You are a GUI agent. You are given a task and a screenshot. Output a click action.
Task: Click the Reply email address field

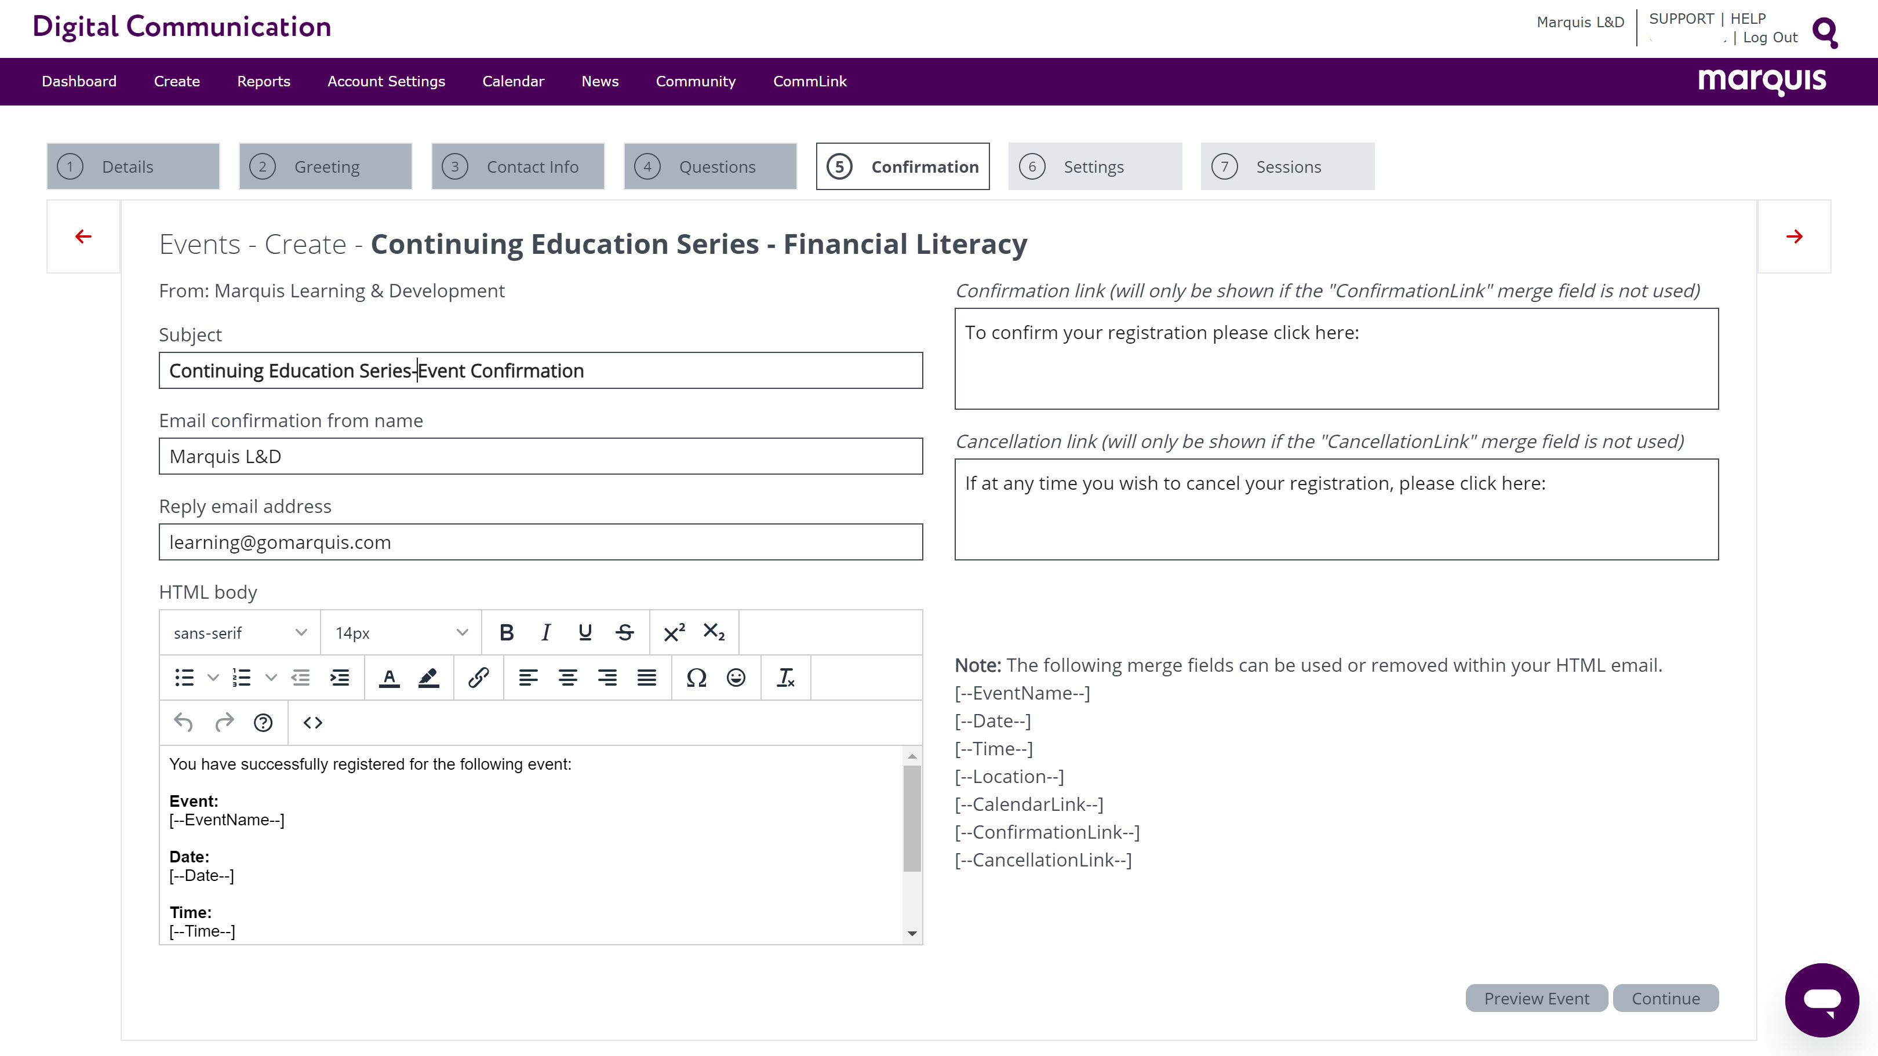[540, 542]
